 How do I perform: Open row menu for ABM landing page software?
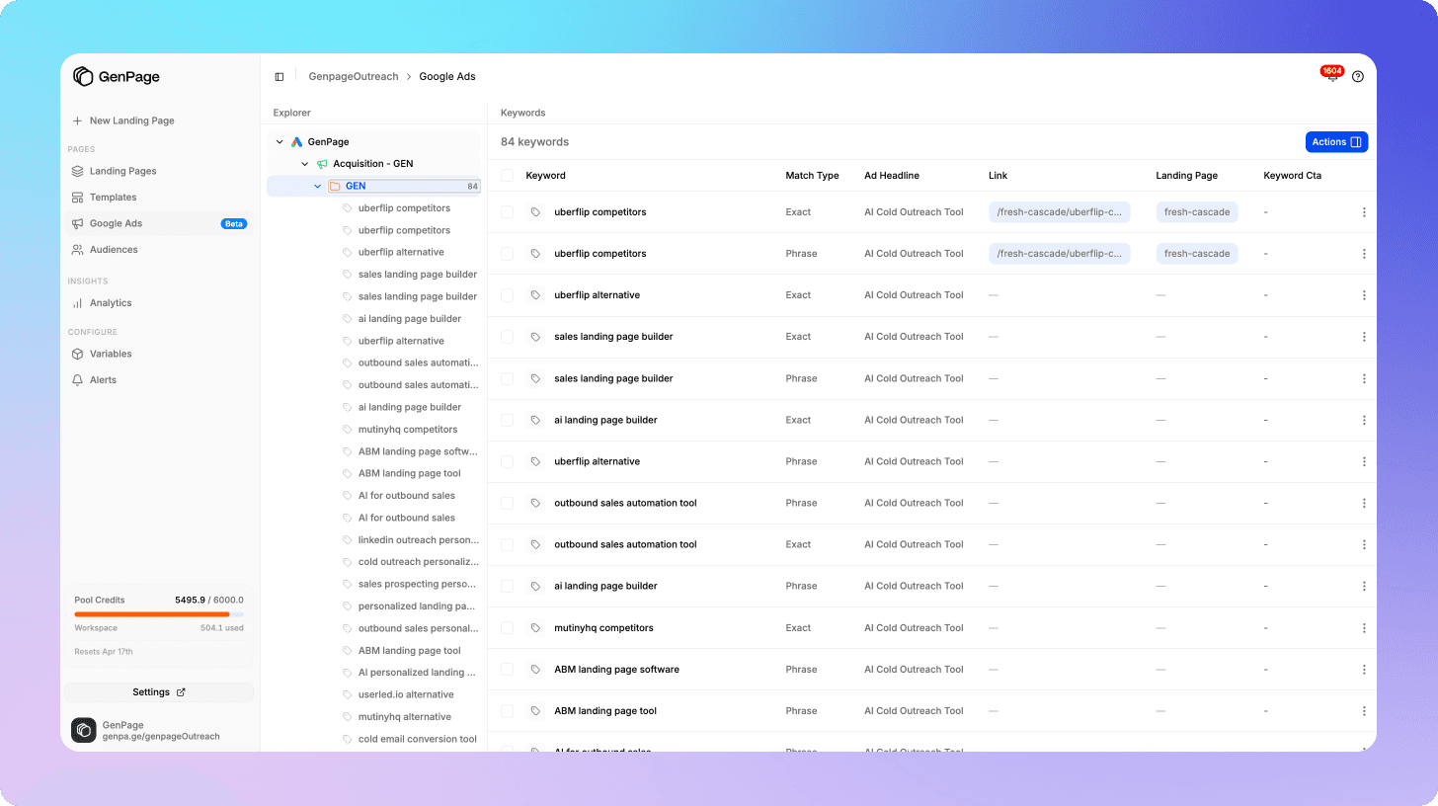1364,670
